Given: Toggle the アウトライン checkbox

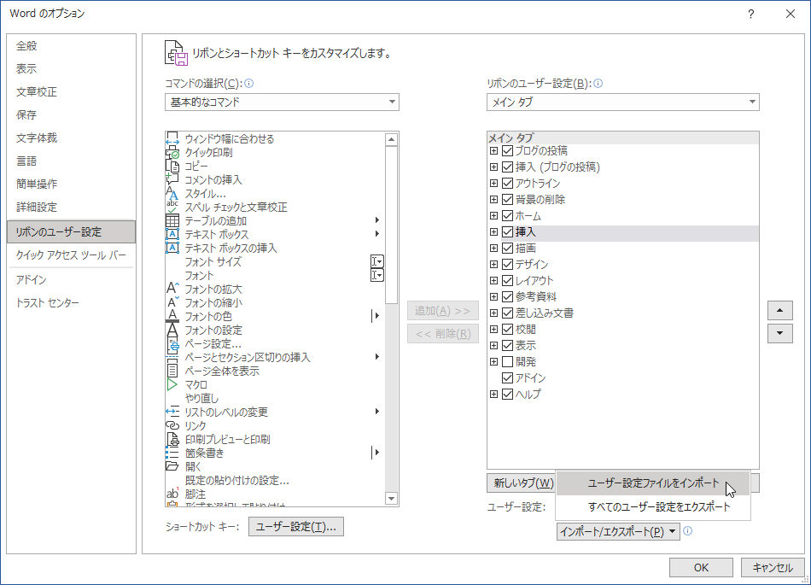Looking at the screenshot, I should coord(507,183).
